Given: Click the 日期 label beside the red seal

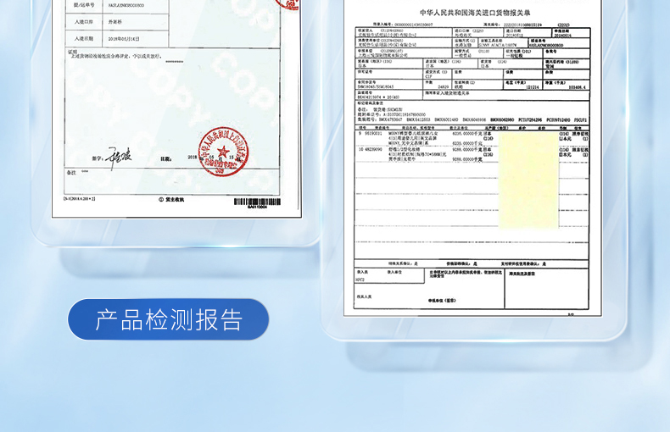Looking at the screenshot, I should 166,158.
